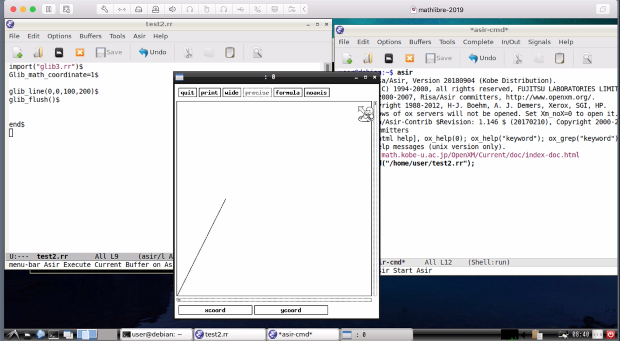Click test2.rr editor scrollbar

coord(327,67)
